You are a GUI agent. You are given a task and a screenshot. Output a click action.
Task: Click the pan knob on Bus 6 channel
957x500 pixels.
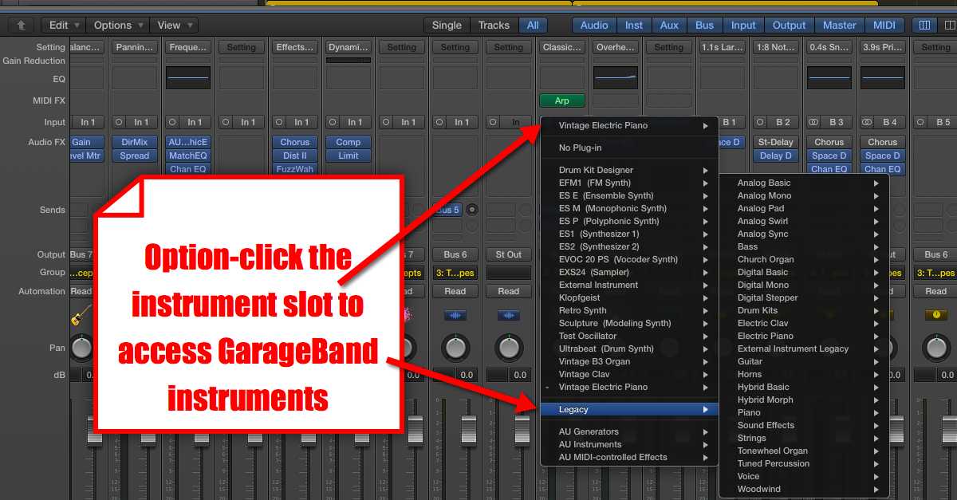tap(455, 348)
